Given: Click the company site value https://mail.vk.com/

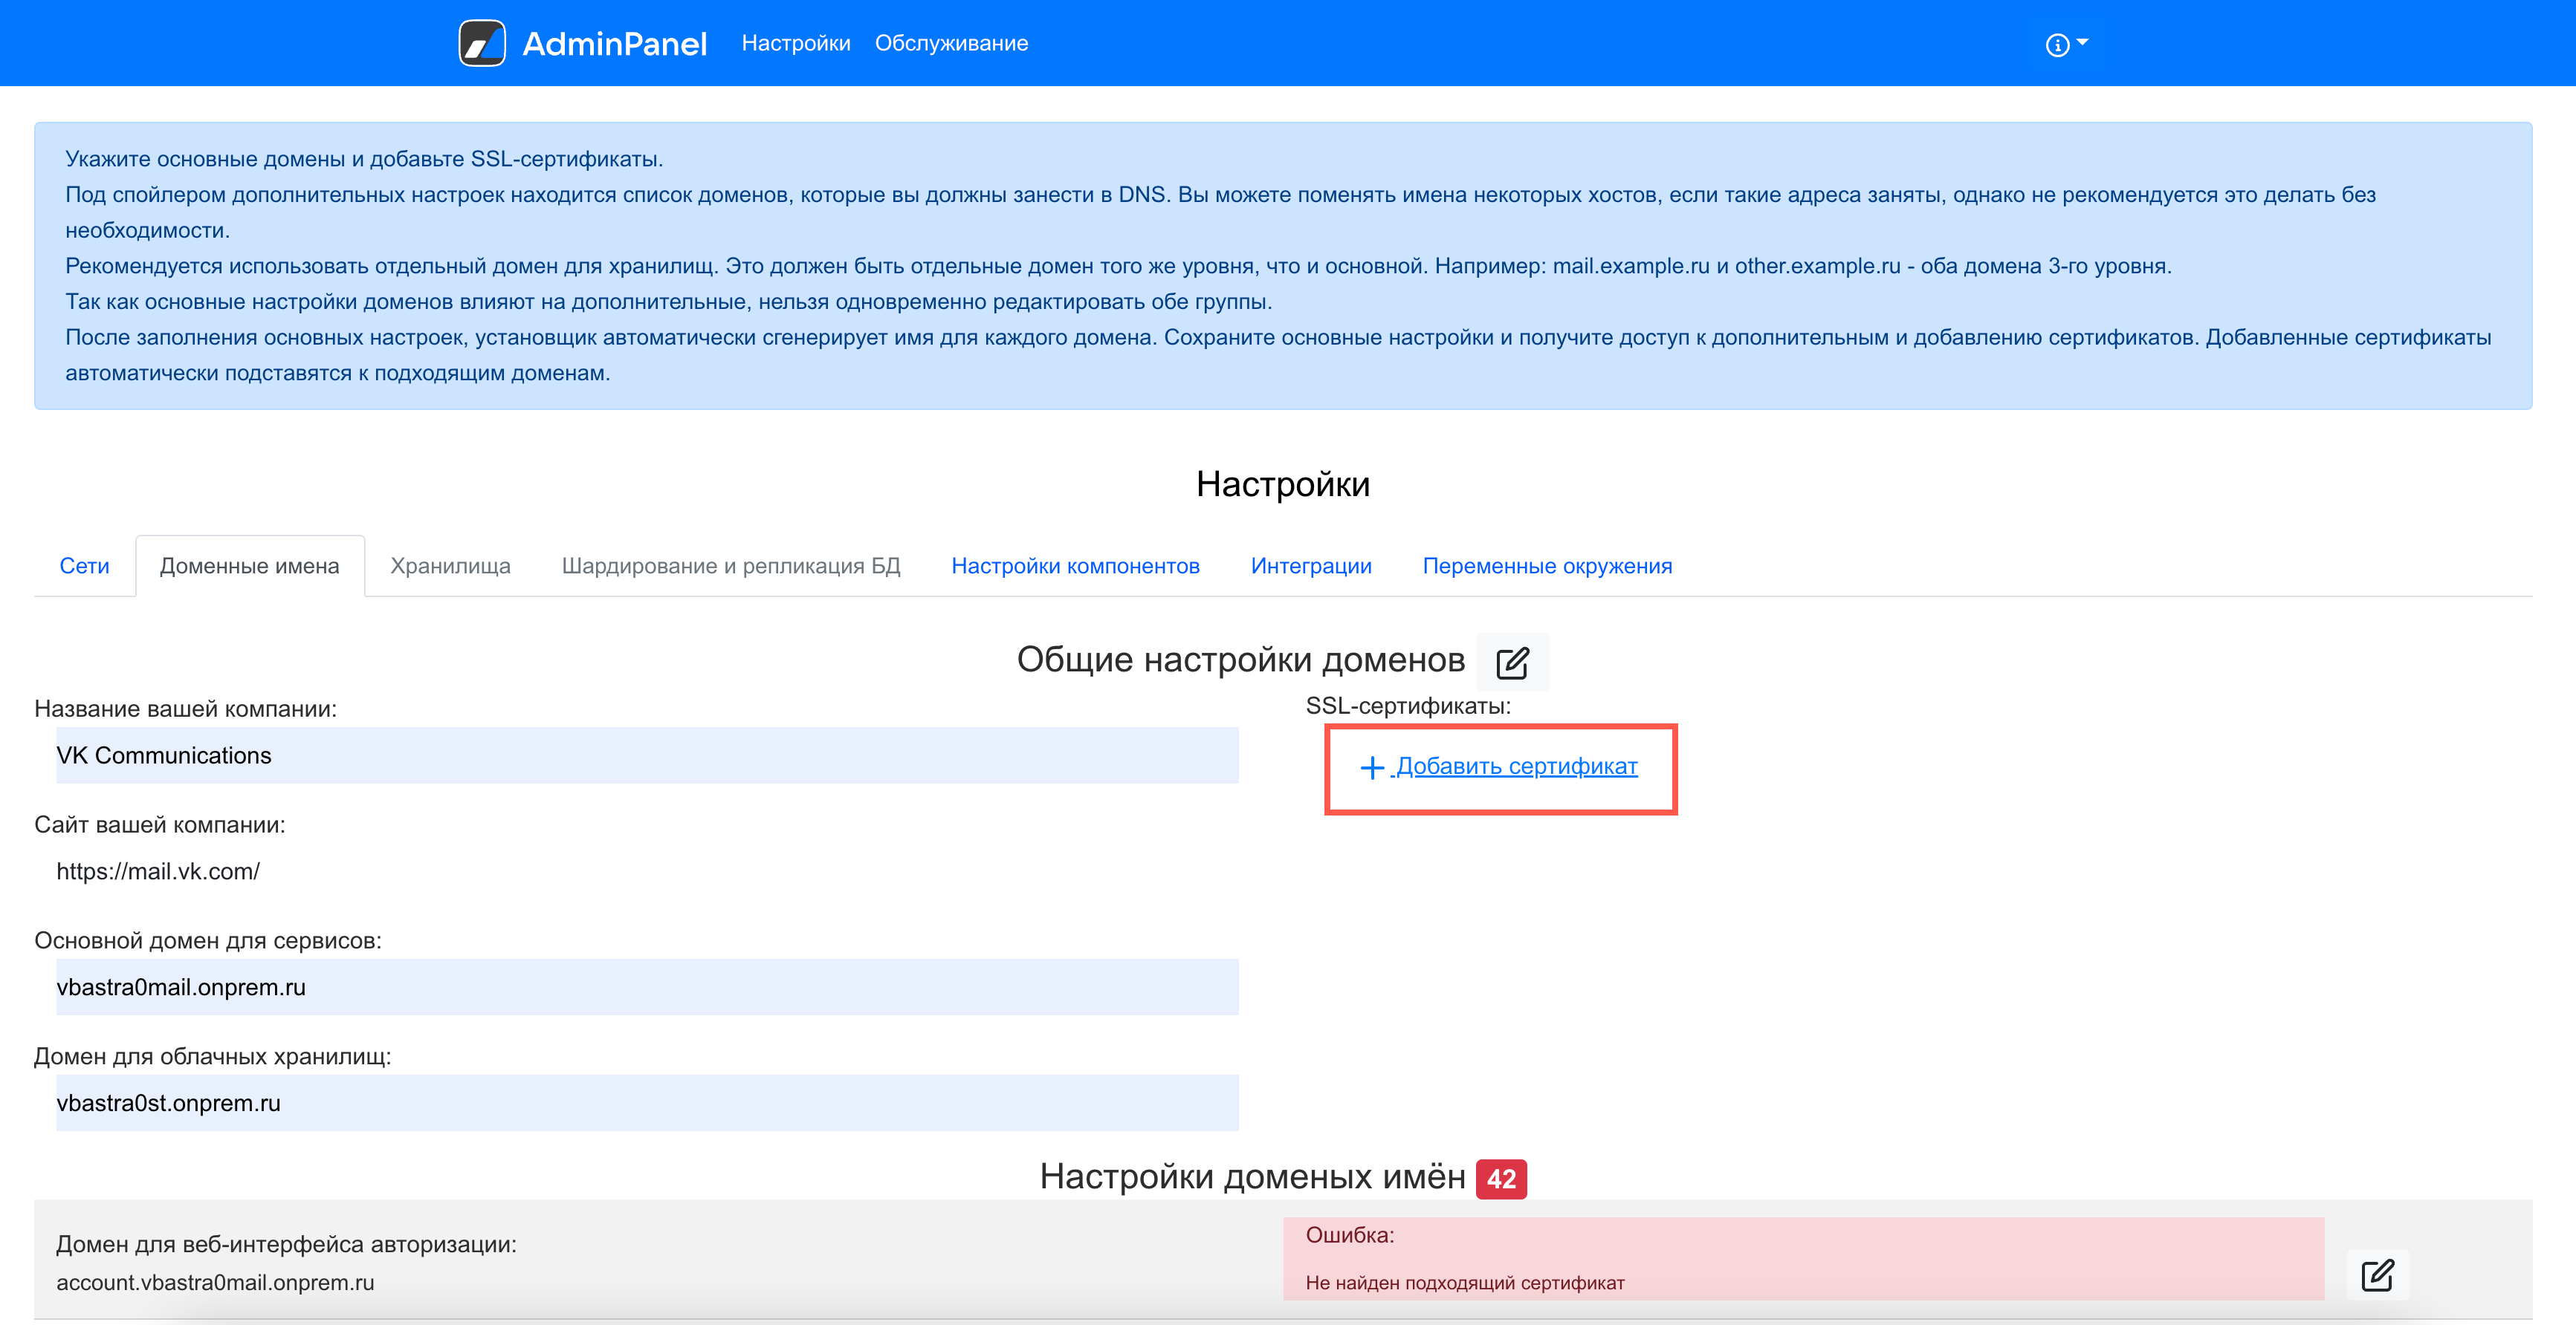Looking at the screenshot, I should (158, 871).
